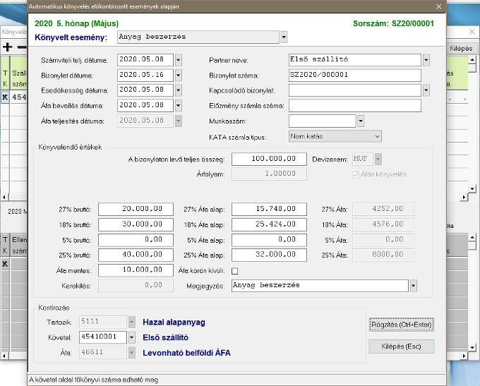The image size is (480, 386).
Task: Select the KATA számla típus combo box
Action: [x=335, y=135]
